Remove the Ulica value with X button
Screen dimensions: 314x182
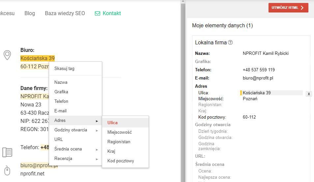[309, 94]
